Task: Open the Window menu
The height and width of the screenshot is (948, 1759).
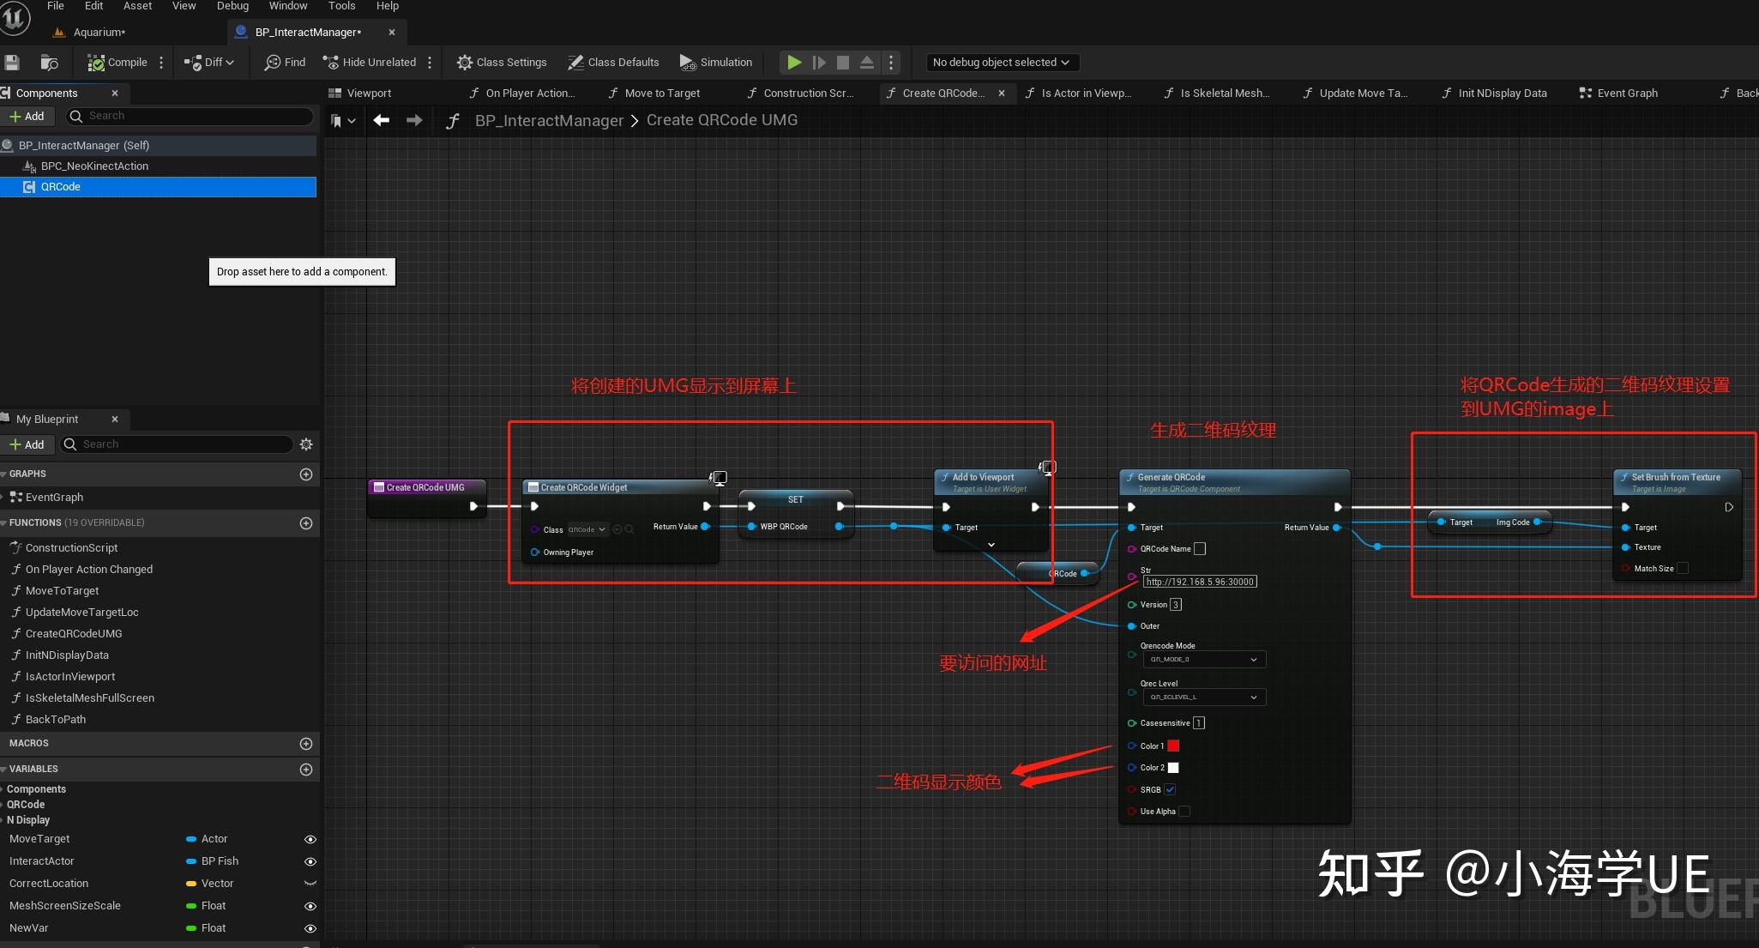Action: tap(288, 6)
